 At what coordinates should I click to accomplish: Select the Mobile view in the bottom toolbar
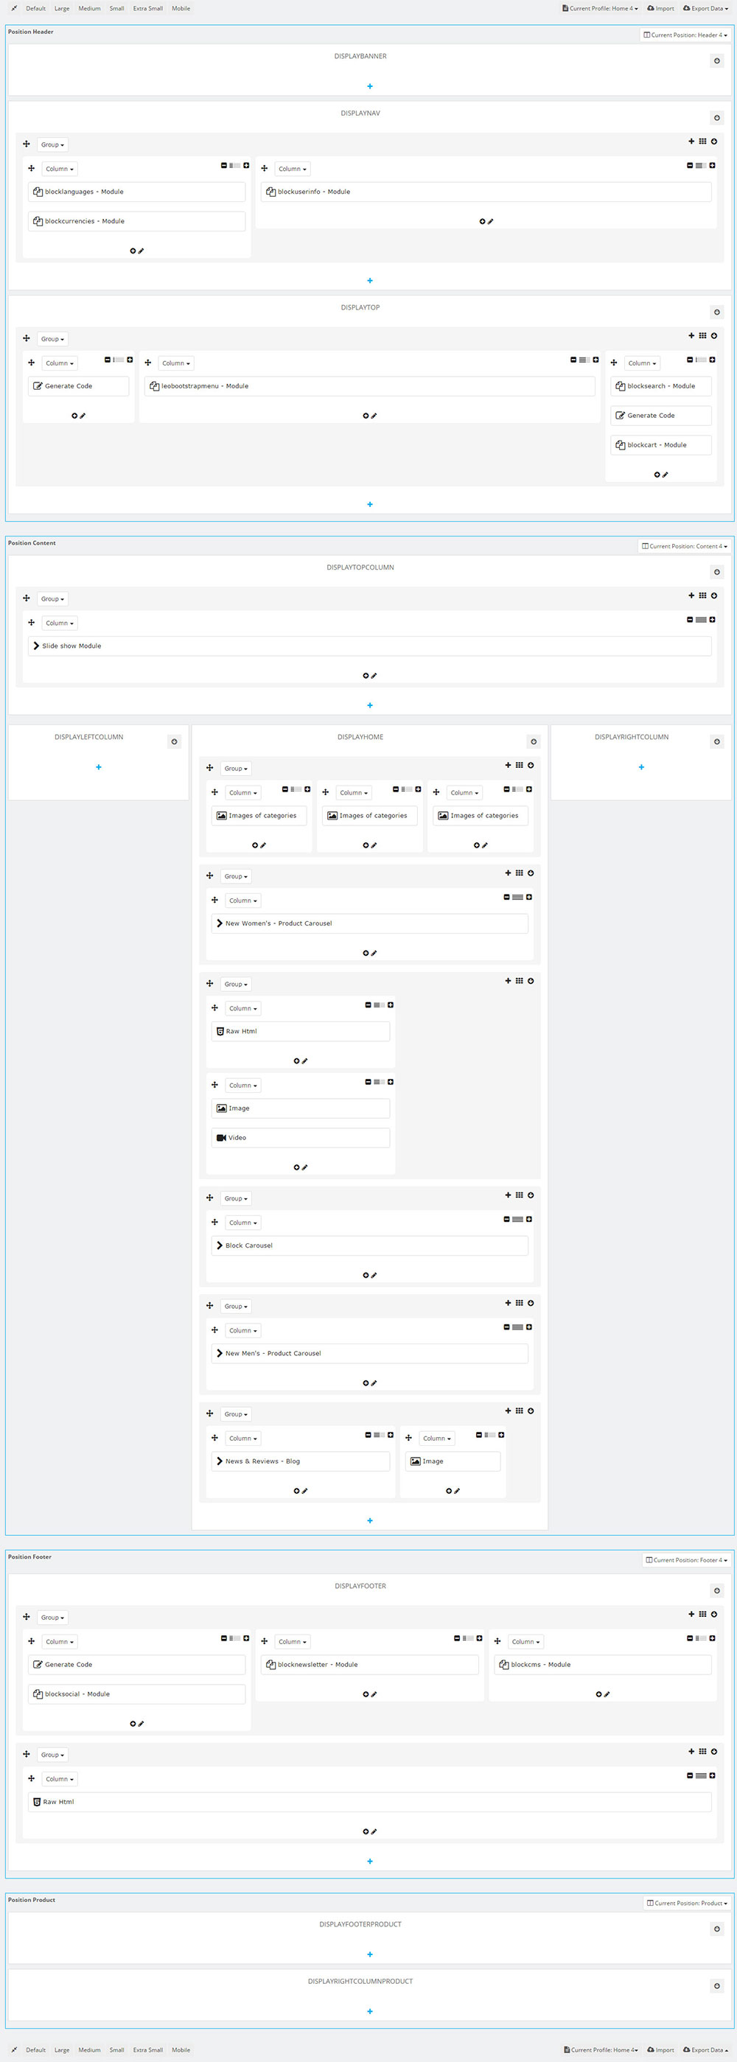(x=181, y=2050)
